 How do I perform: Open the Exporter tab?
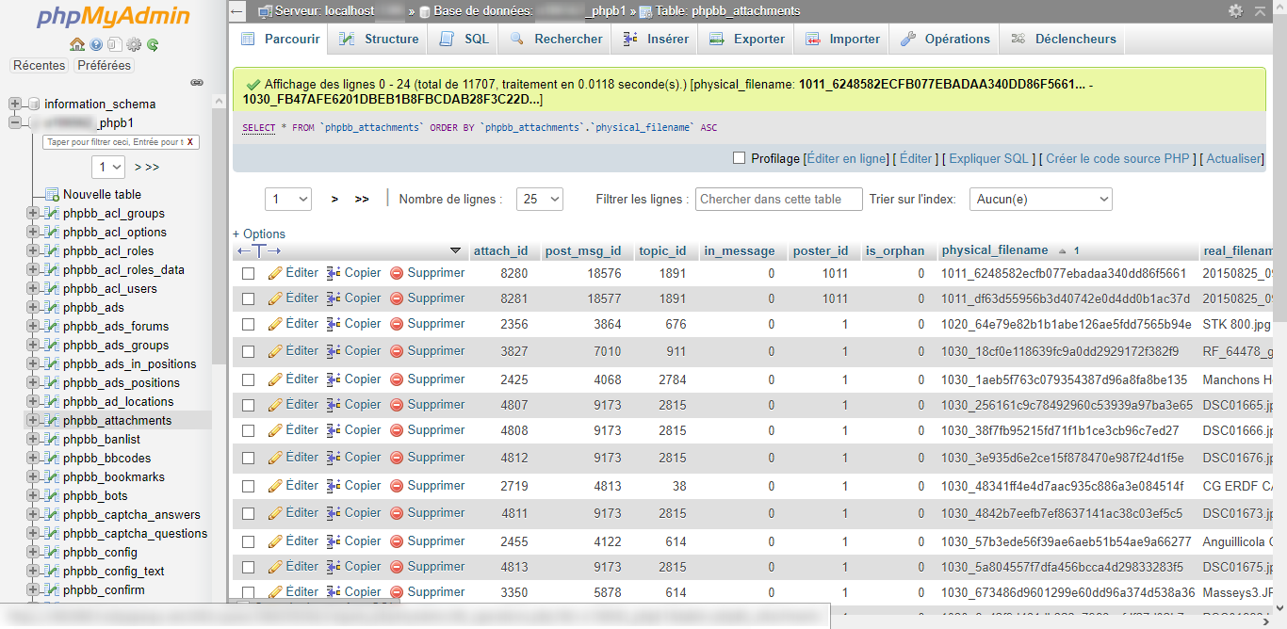[x=747, y=40]
